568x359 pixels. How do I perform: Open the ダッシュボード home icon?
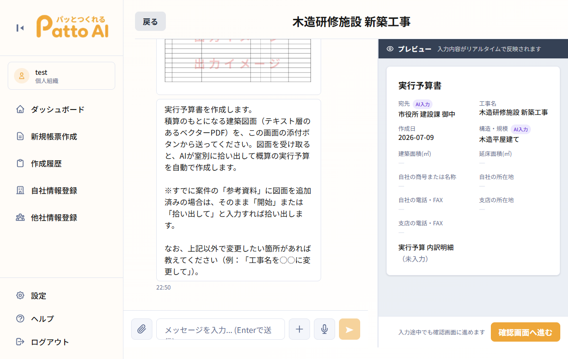[x=20, y=109]
